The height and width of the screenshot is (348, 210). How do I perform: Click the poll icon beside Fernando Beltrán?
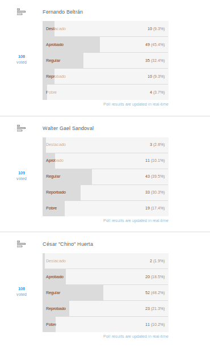(22, 12)
